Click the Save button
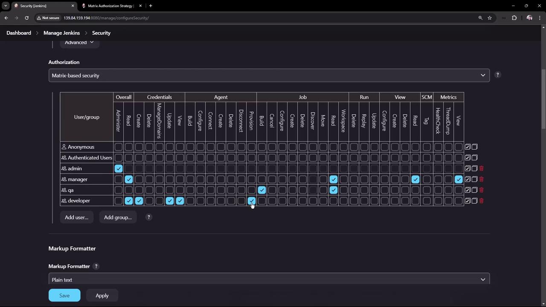 point(64,295)
